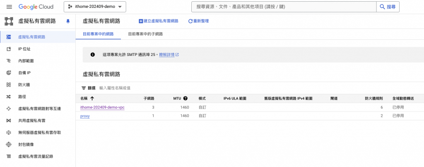Click firewall rules value 6 for ithome-202409-demo-vpc

381,107
